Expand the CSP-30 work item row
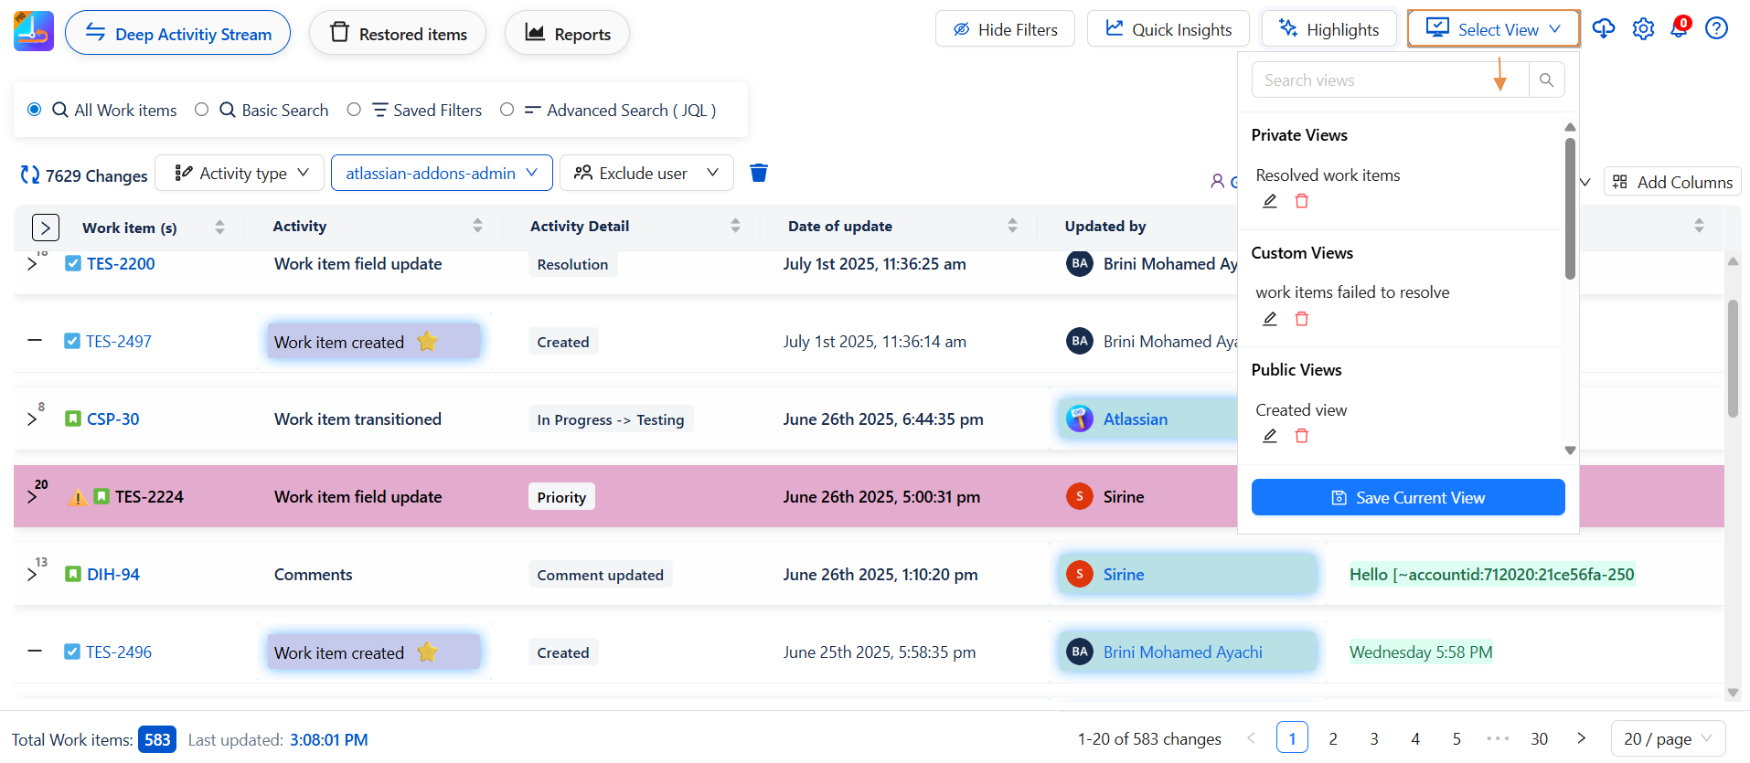Viewport: 1750px width, 763px height. (33, 419)
